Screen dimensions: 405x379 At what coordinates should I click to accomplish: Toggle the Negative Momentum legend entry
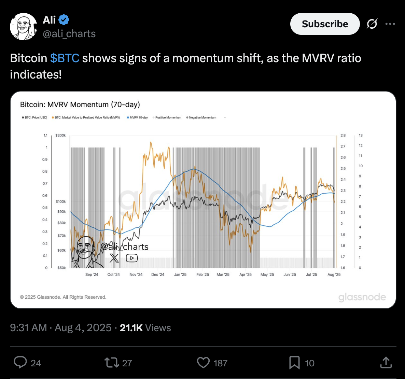point(201,117)
